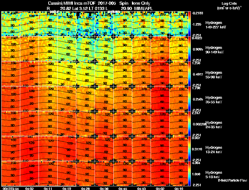249x190 pixels.
Task: Select the 'Hydrogen 13-24 keV' channel label
Action: coord(214,150)
